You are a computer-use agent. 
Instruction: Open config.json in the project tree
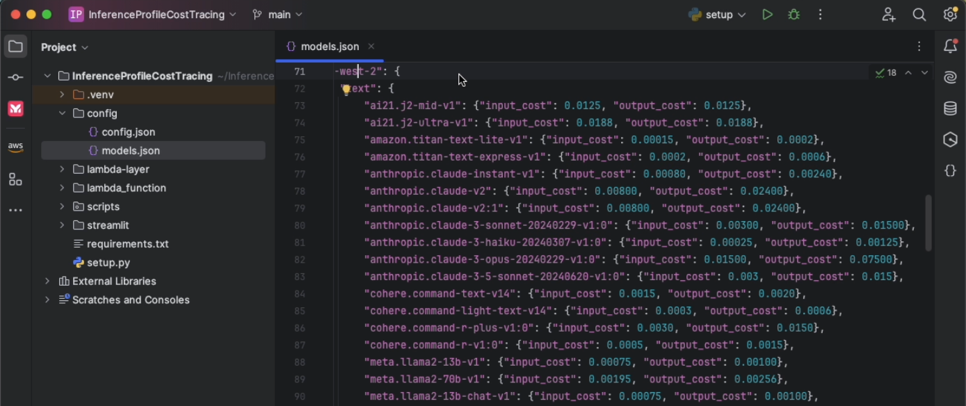click(128, 132)
